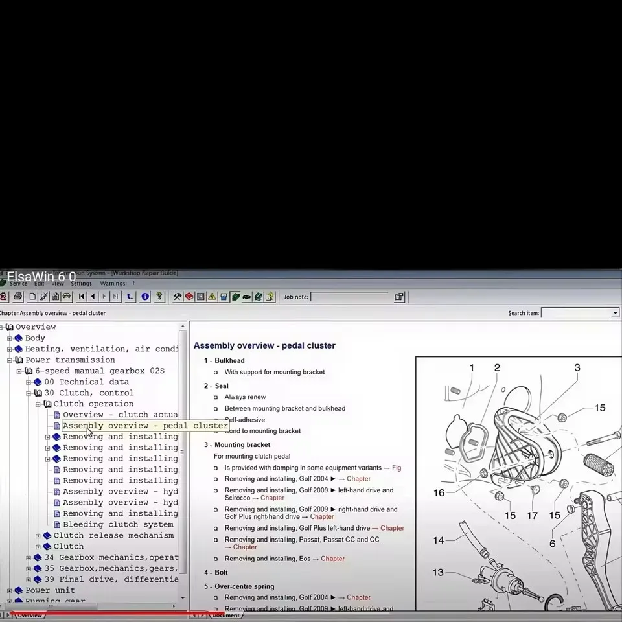Click the button right of Job note field
The height and width of the screenshot is (622, 622).
click(x=399, y=297)
